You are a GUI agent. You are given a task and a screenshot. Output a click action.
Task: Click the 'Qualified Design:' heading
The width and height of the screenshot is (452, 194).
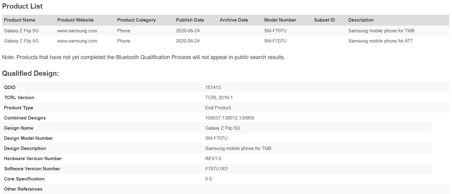click(31, 73)
